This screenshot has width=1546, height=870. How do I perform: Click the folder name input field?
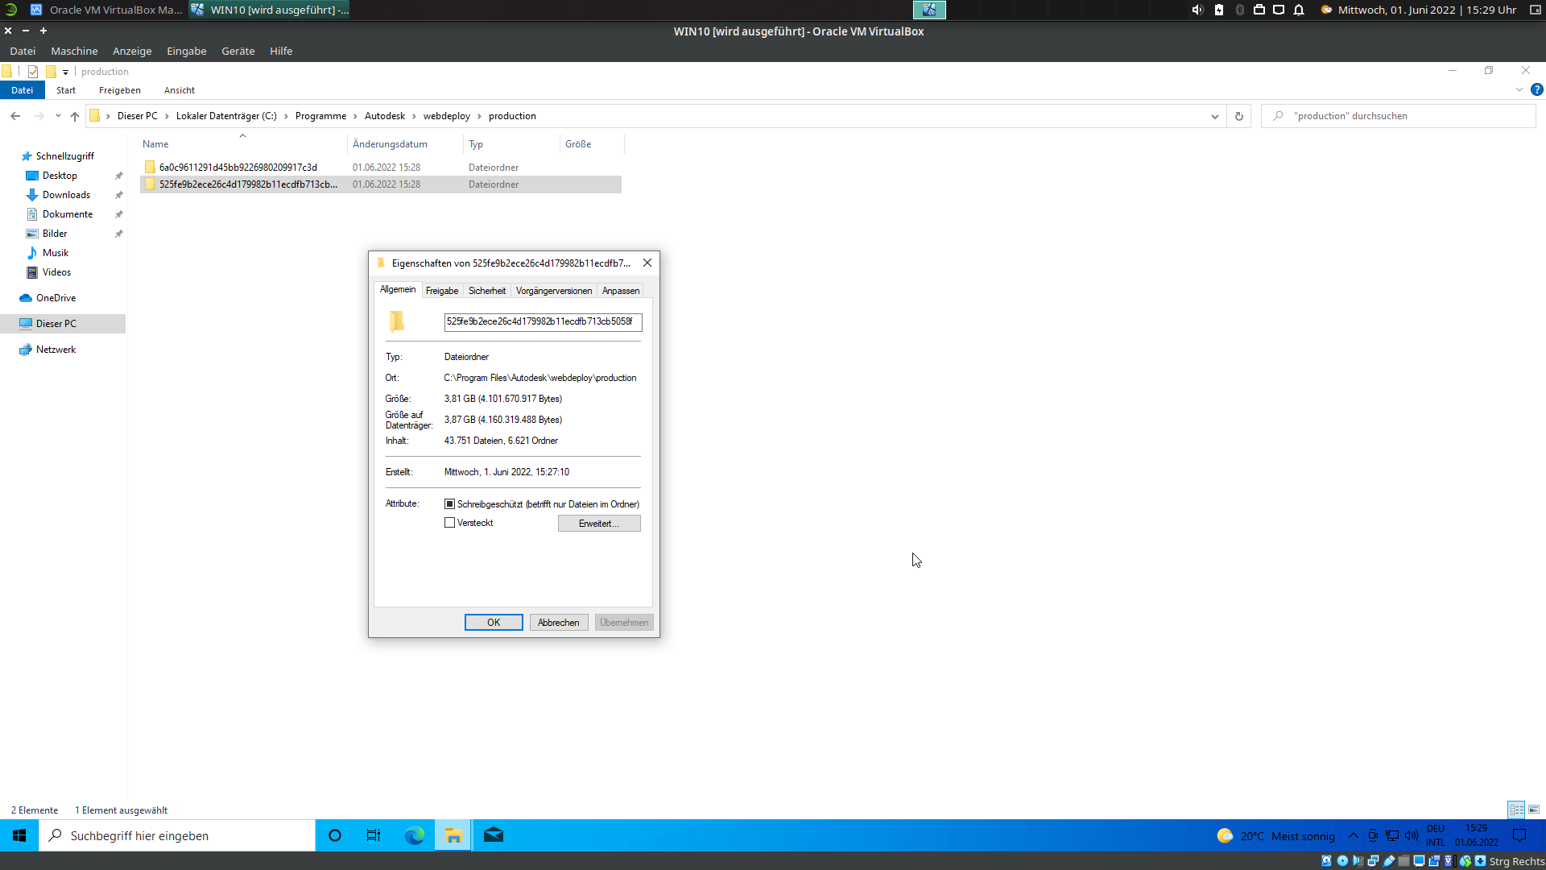click(543, 322)
